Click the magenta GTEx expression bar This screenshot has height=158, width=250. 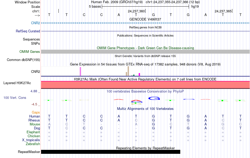click(x=139, y=74)
